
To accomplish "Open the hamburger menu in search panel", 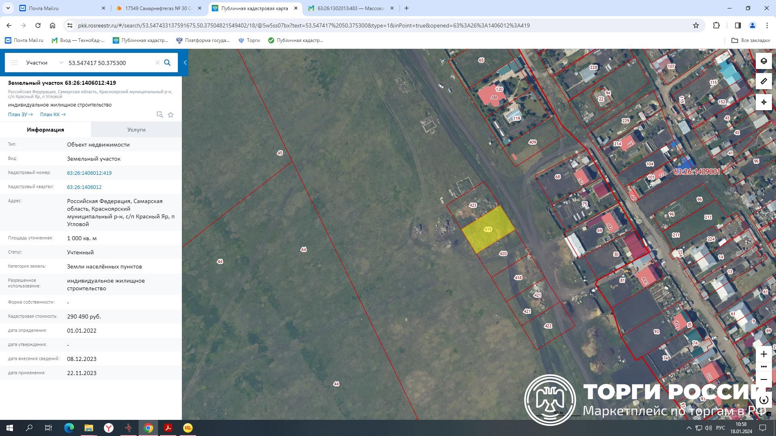I will point(15,63).
